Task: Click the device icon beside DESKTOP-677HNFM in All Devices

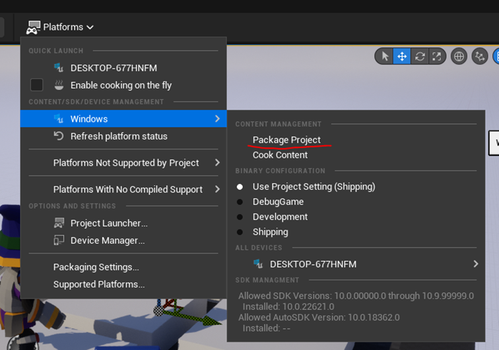Action: 258,264
